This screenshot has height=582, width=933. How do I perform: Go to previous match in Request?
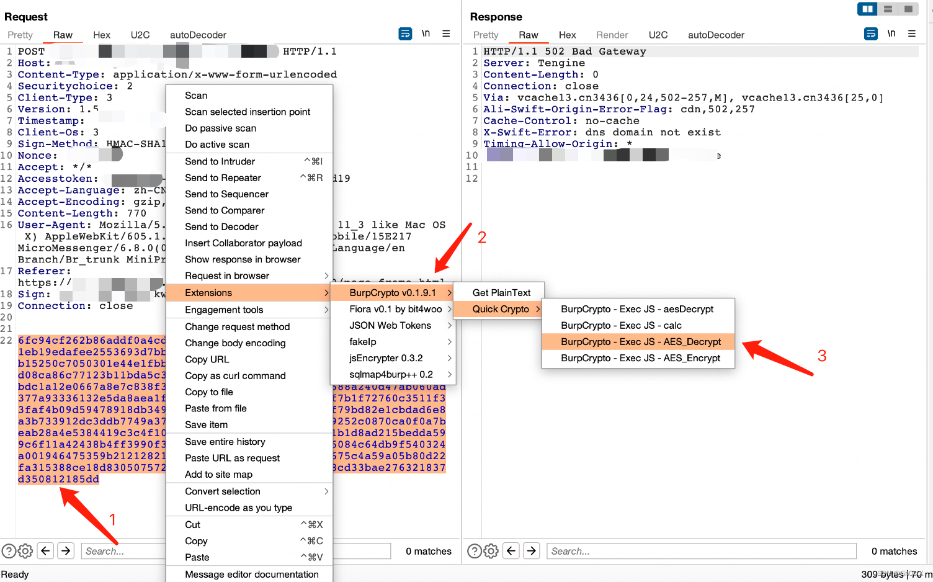tap(46, 550)
